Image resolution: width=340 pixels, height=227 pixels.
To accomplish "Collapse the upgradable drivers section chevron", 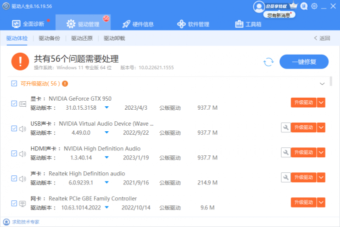I will tap(322, 84).
